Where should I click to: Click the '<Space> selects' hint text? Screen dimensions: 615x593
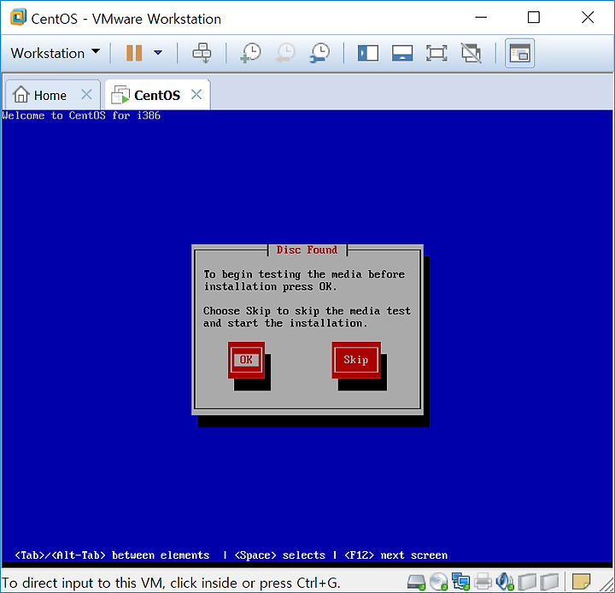[279, 555]
